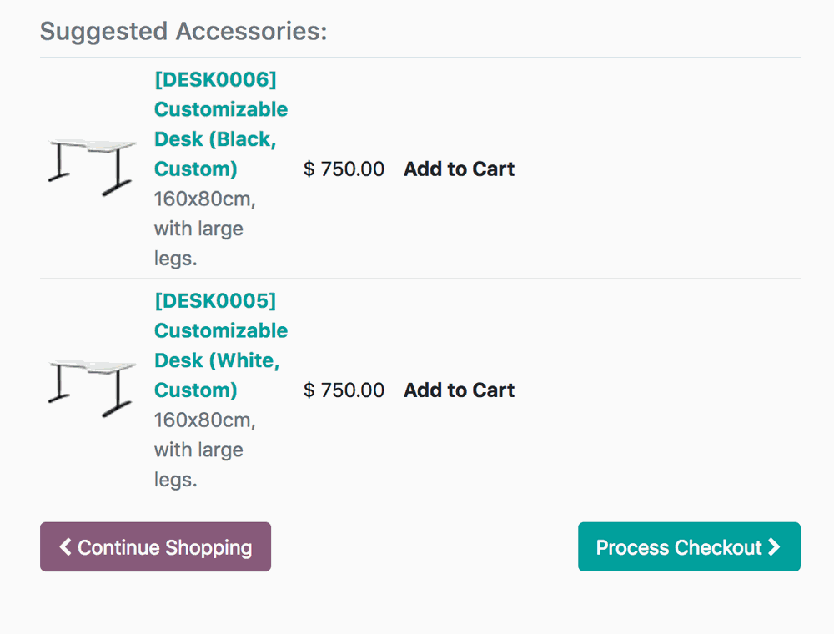Click the divider row between the two suggested desks

[x=417, y=279]
